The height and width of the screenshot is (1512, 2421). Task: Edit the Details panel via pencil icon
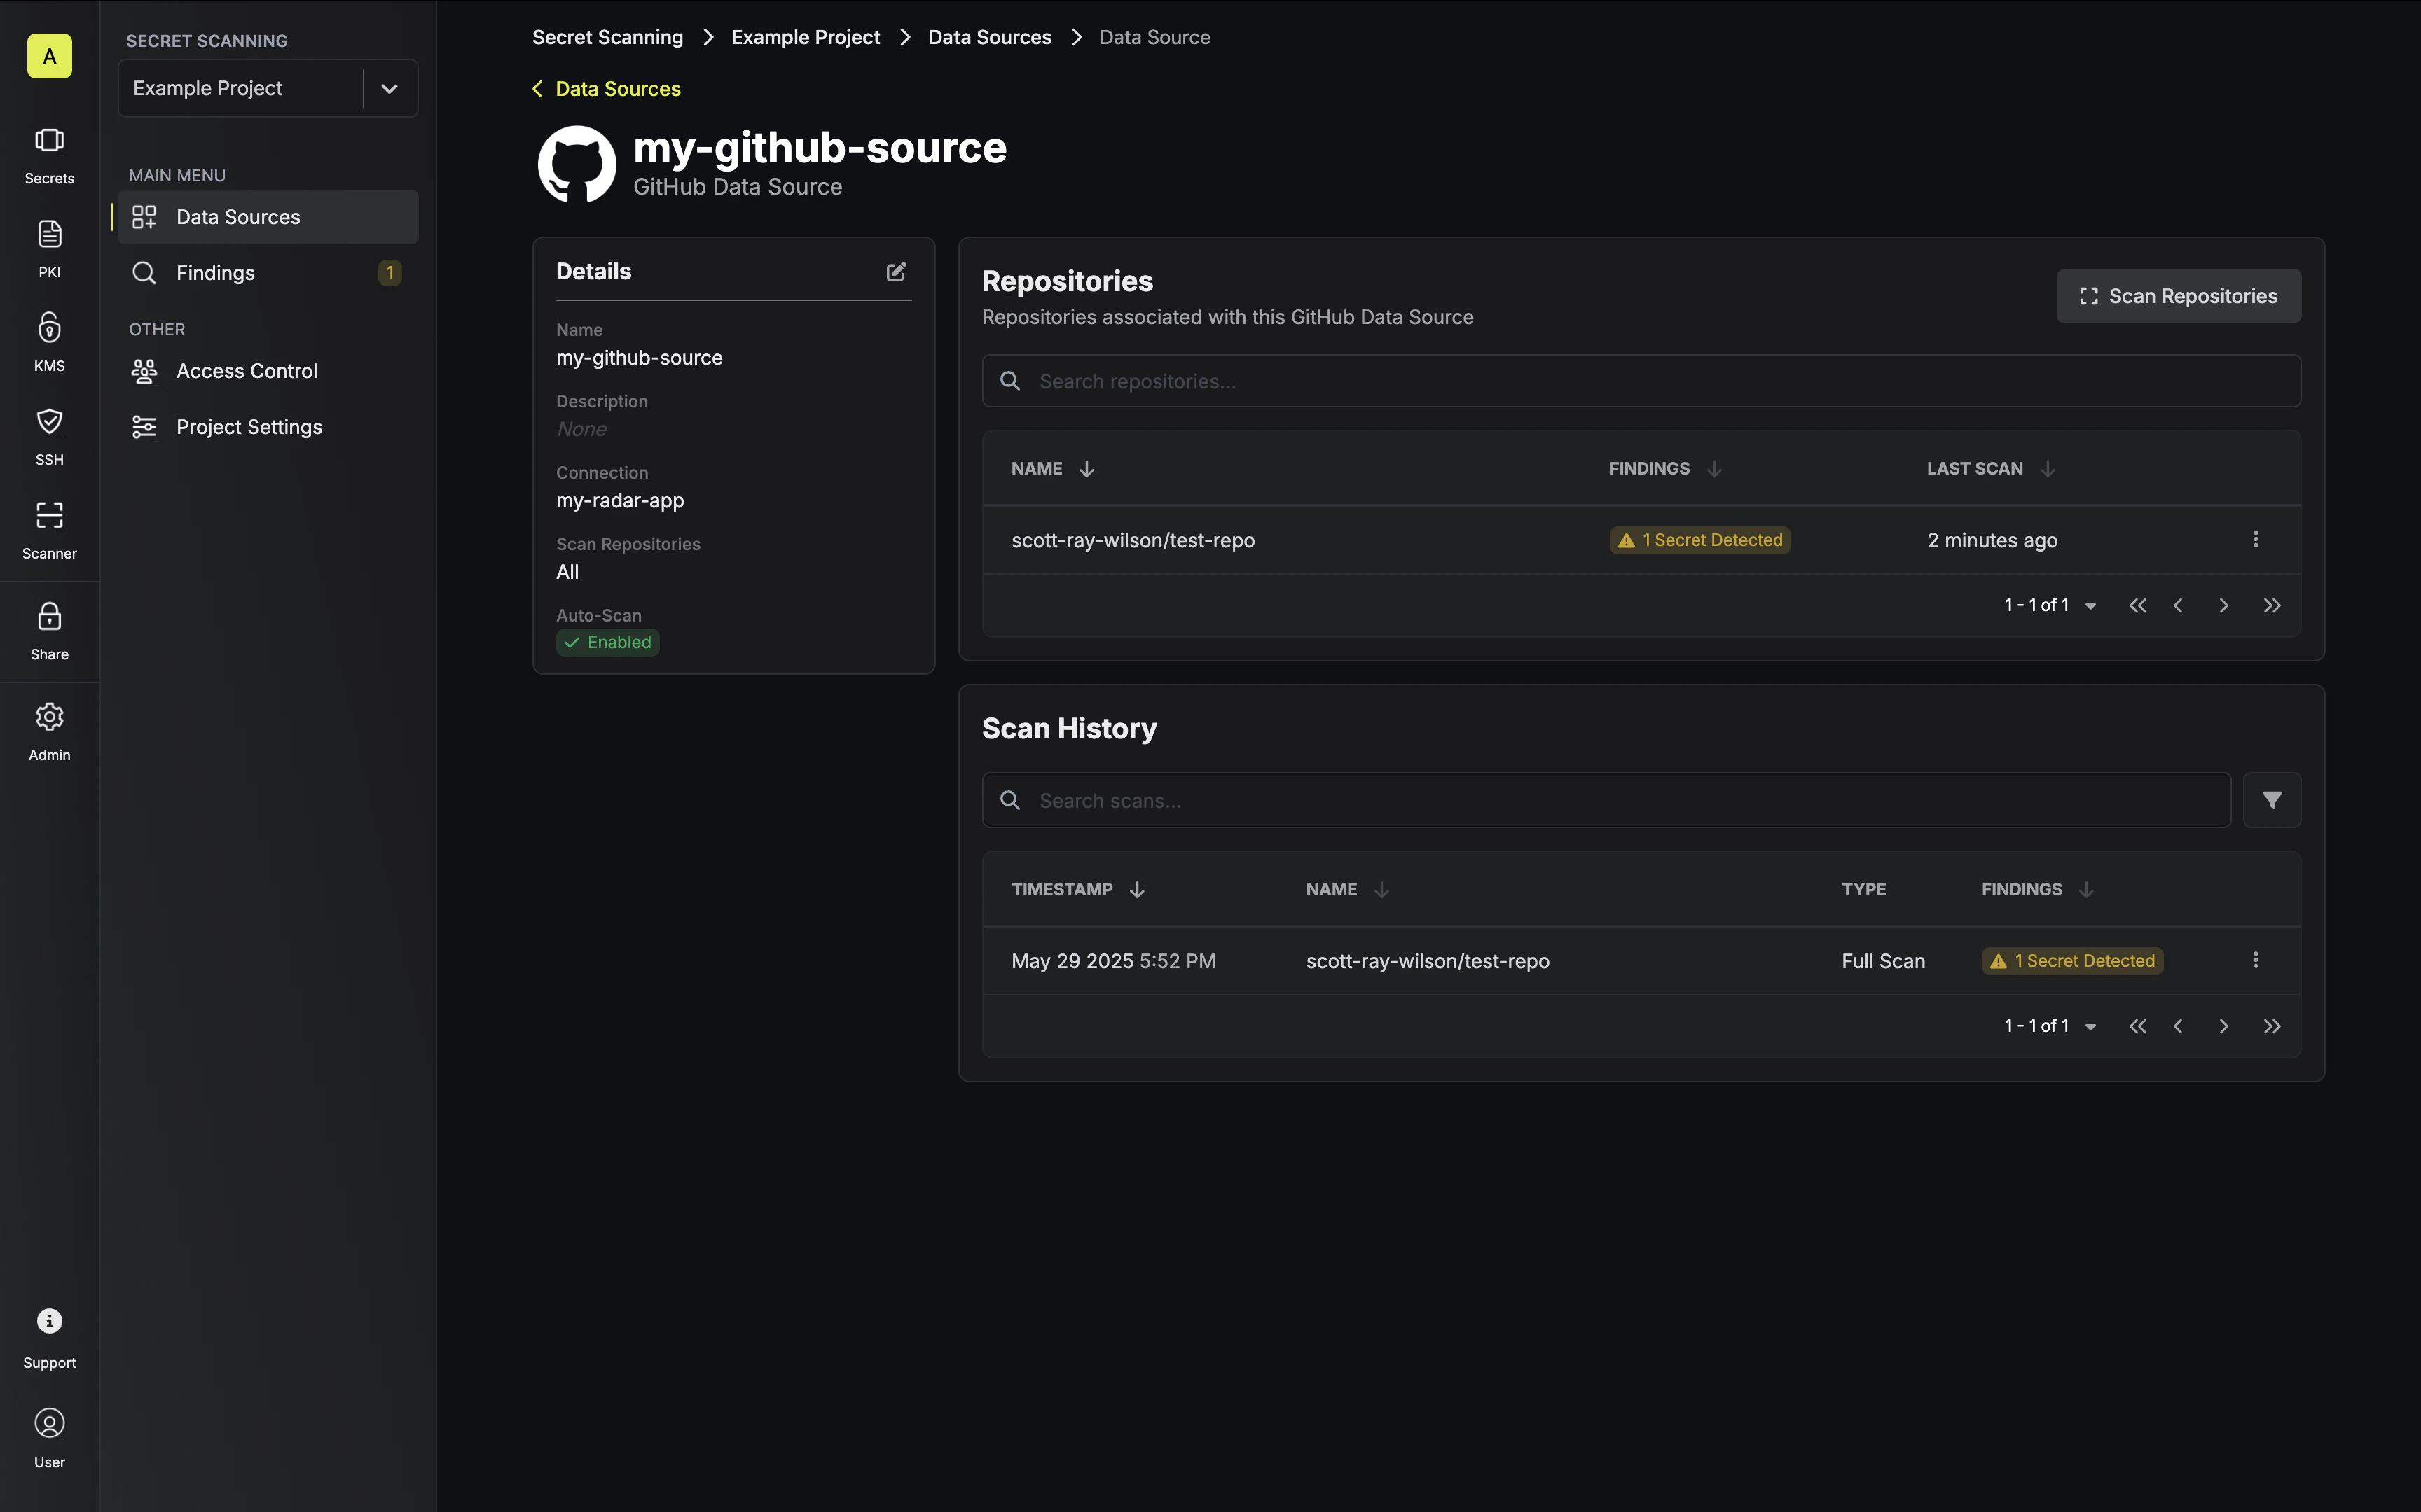coord(897,271)
